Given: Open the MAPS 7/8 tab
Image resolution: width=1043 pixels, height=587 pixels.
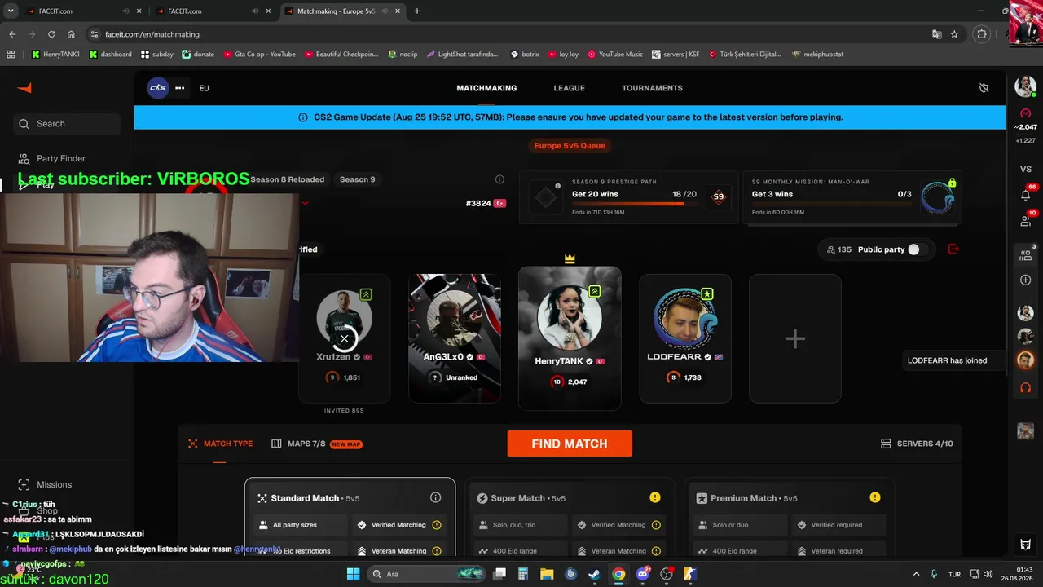Looking at the screenshot, I should pos(317,444).
